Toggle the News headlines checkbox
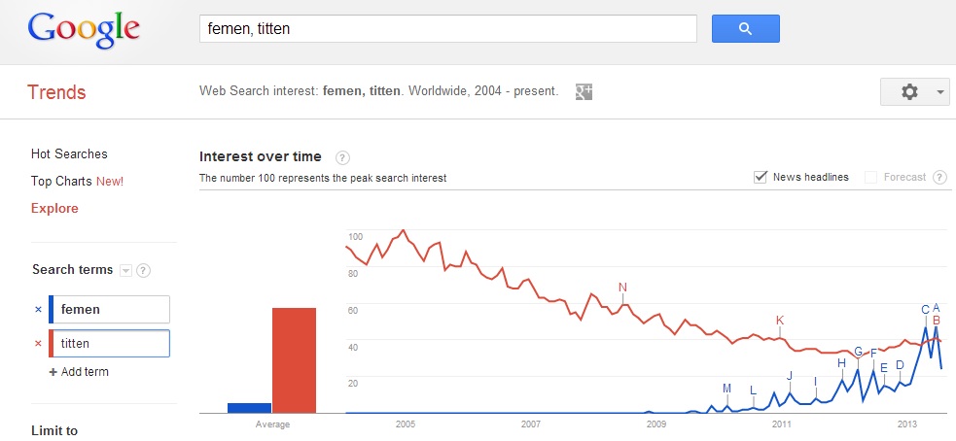 tap(761, 177)
